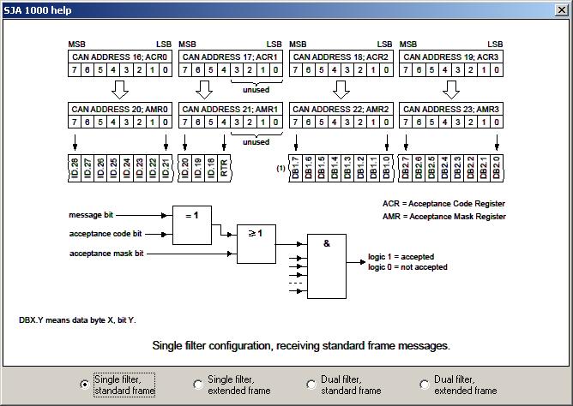Click the 'acceptance code bit' label
Viewport: 573px width, 406px height.
click(106, 234)
